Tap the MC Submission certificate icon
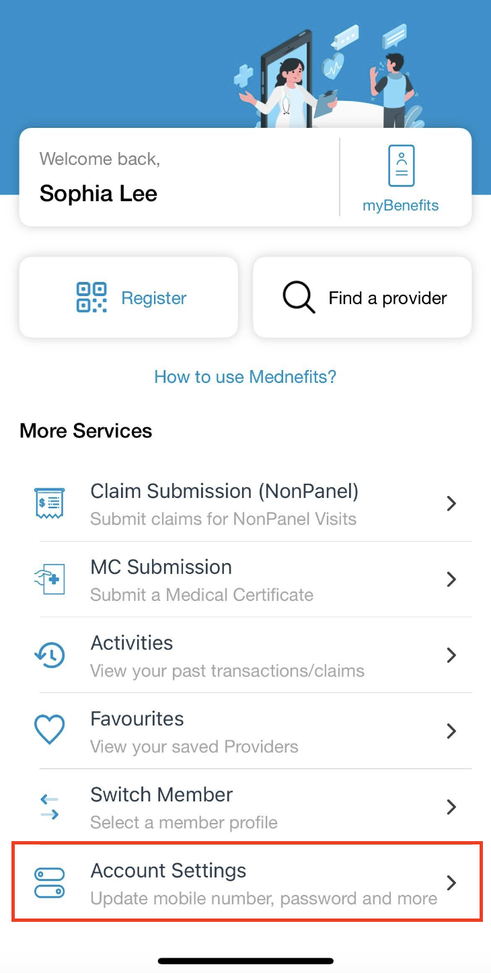 click(49, 579)
